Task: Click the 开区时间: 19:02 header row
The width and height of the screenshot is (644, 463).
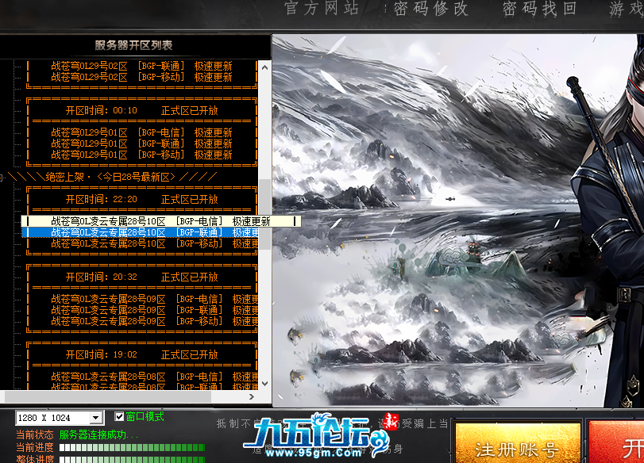Action: pyautogui.click(x=141, y=354)
